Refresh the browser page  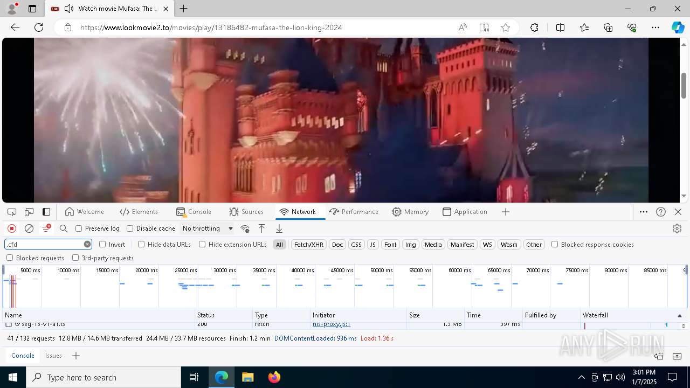(39, 27)
